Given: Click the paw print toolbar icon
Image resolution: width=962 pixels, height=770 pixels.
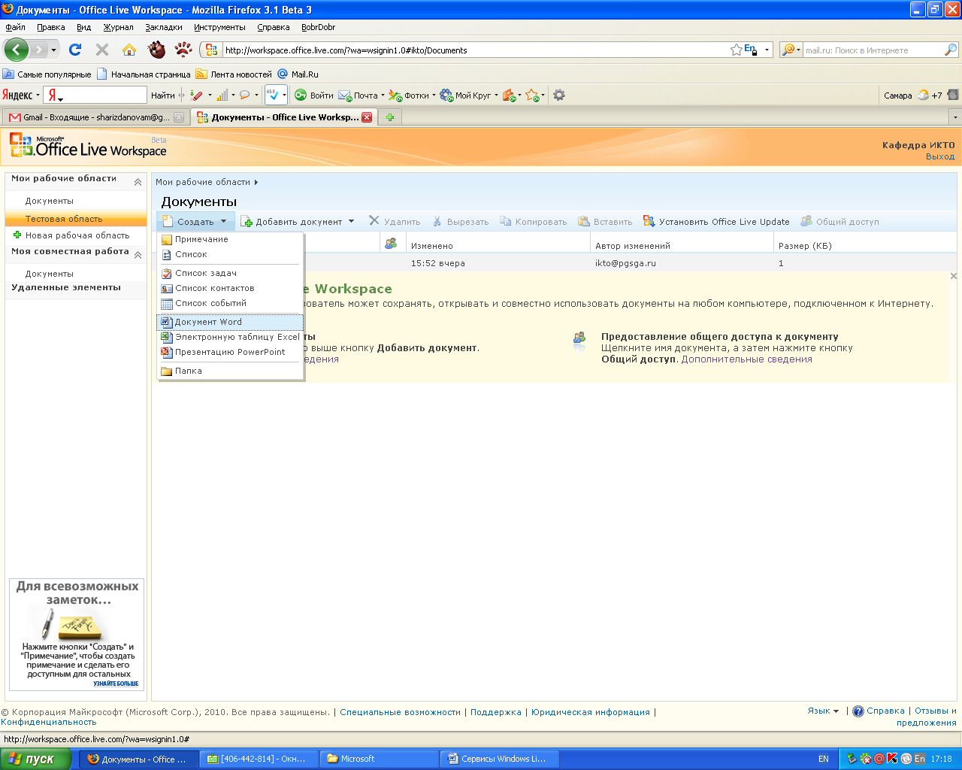Looking at the screenshot, I should (183, 50).
